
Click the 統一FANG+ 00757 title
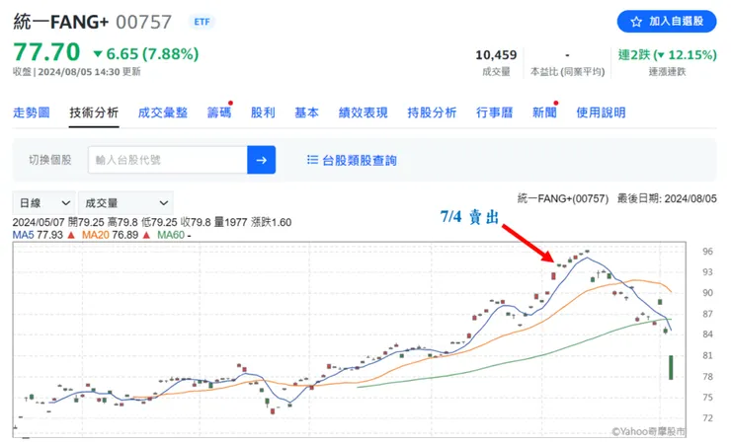tap(92, 22)
